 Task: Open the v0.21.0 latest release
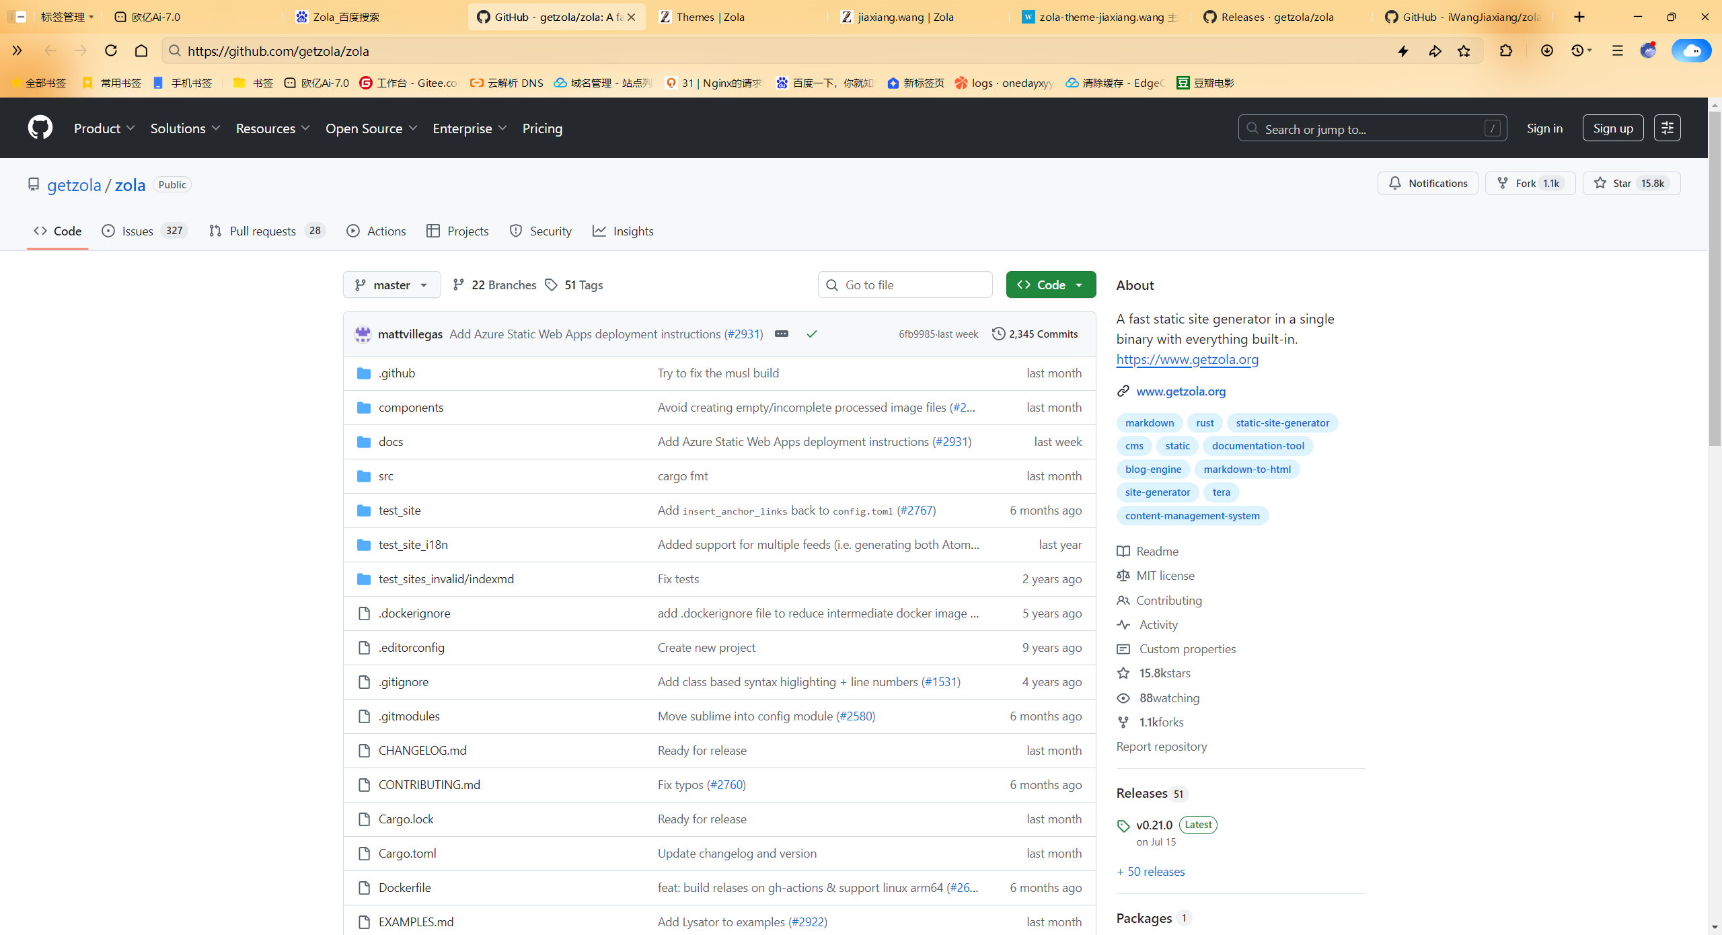click(x=1154, y=825)
